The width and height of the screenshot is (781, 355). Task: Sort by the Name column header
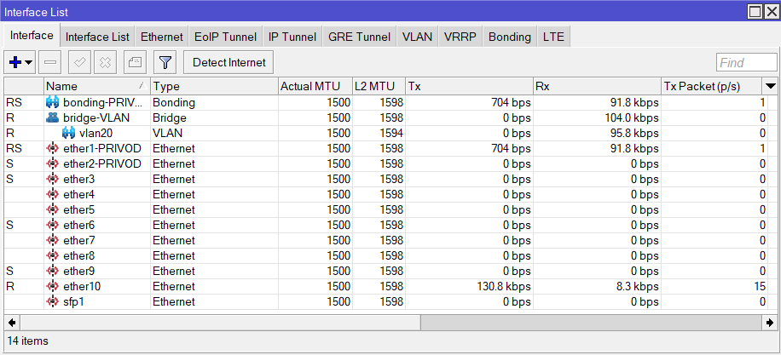(x=95, y=86)
